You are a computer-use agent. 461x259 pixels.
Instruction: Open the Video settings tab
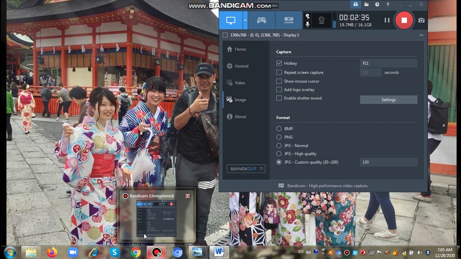(236, 83)
